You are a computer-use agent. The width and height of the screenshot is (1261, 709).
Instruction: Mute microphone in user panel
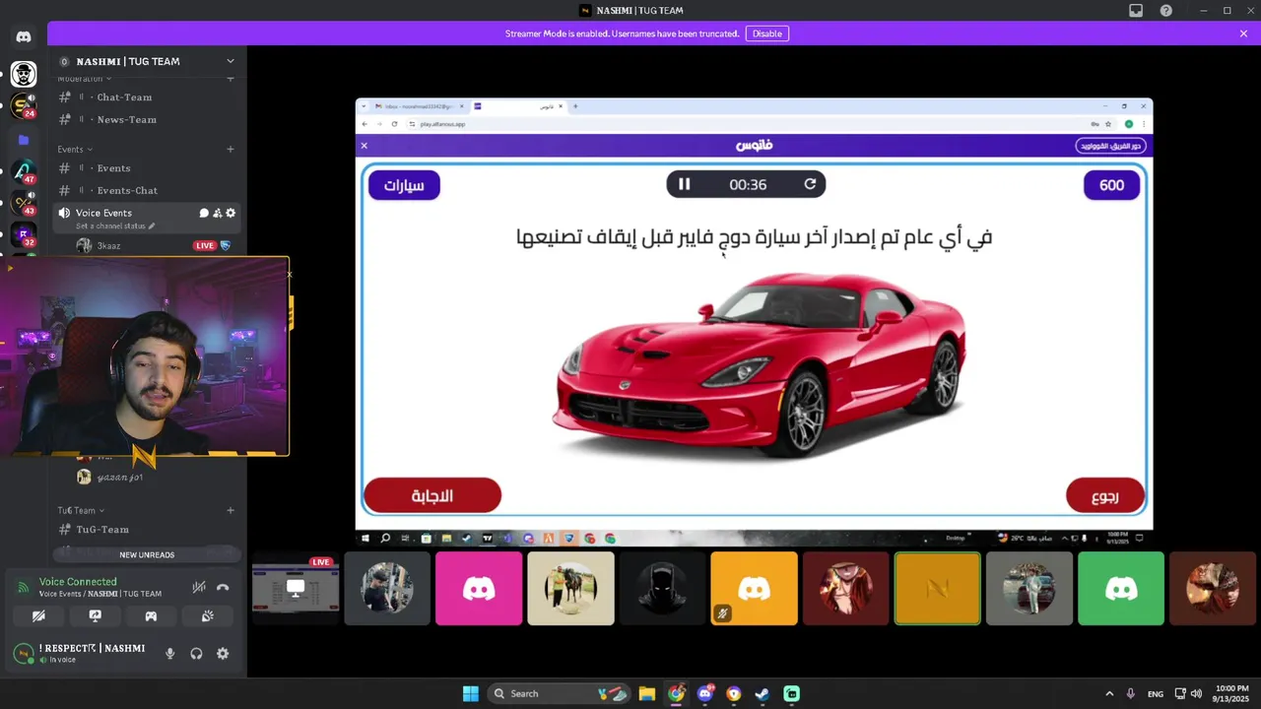(x=170, y=653)
